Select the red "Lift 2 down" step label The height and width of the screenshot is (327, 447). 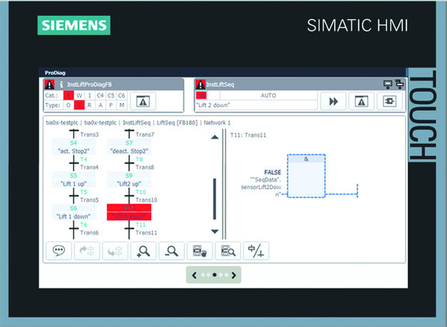coord(129,217)
